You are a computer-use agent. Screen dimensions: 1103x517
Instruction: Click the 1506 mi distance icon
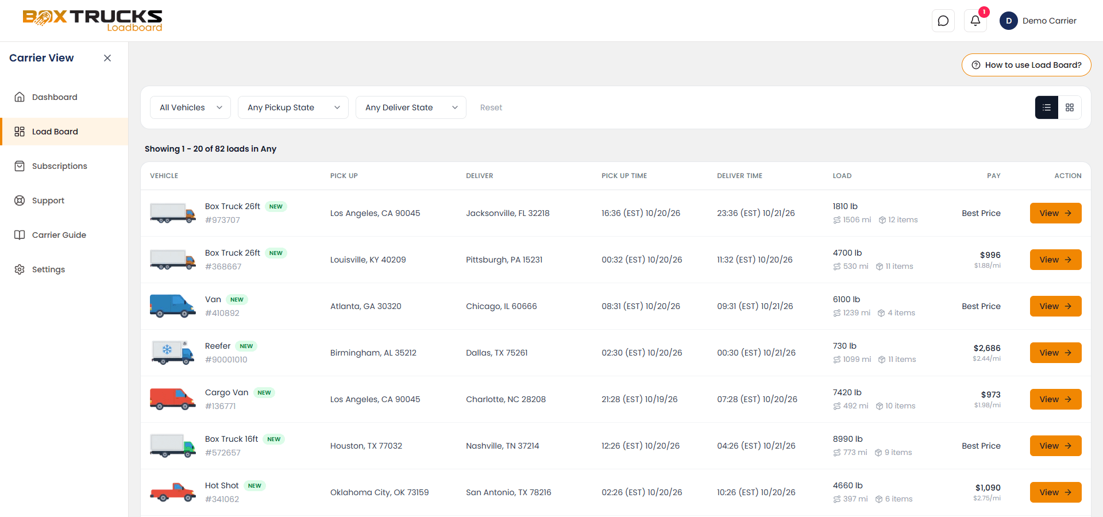point(837,220)
